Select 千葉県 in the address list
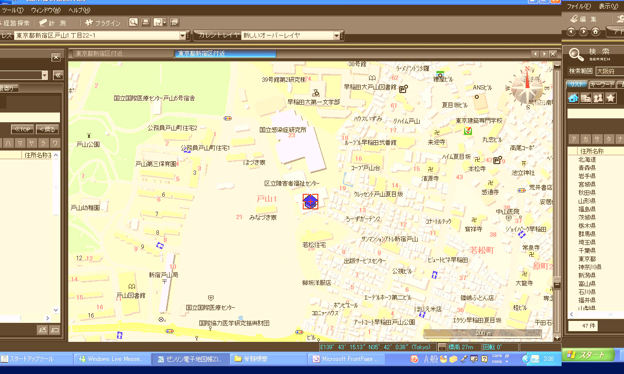The width and height of the screenshot is (624, 374). (587, 251)
